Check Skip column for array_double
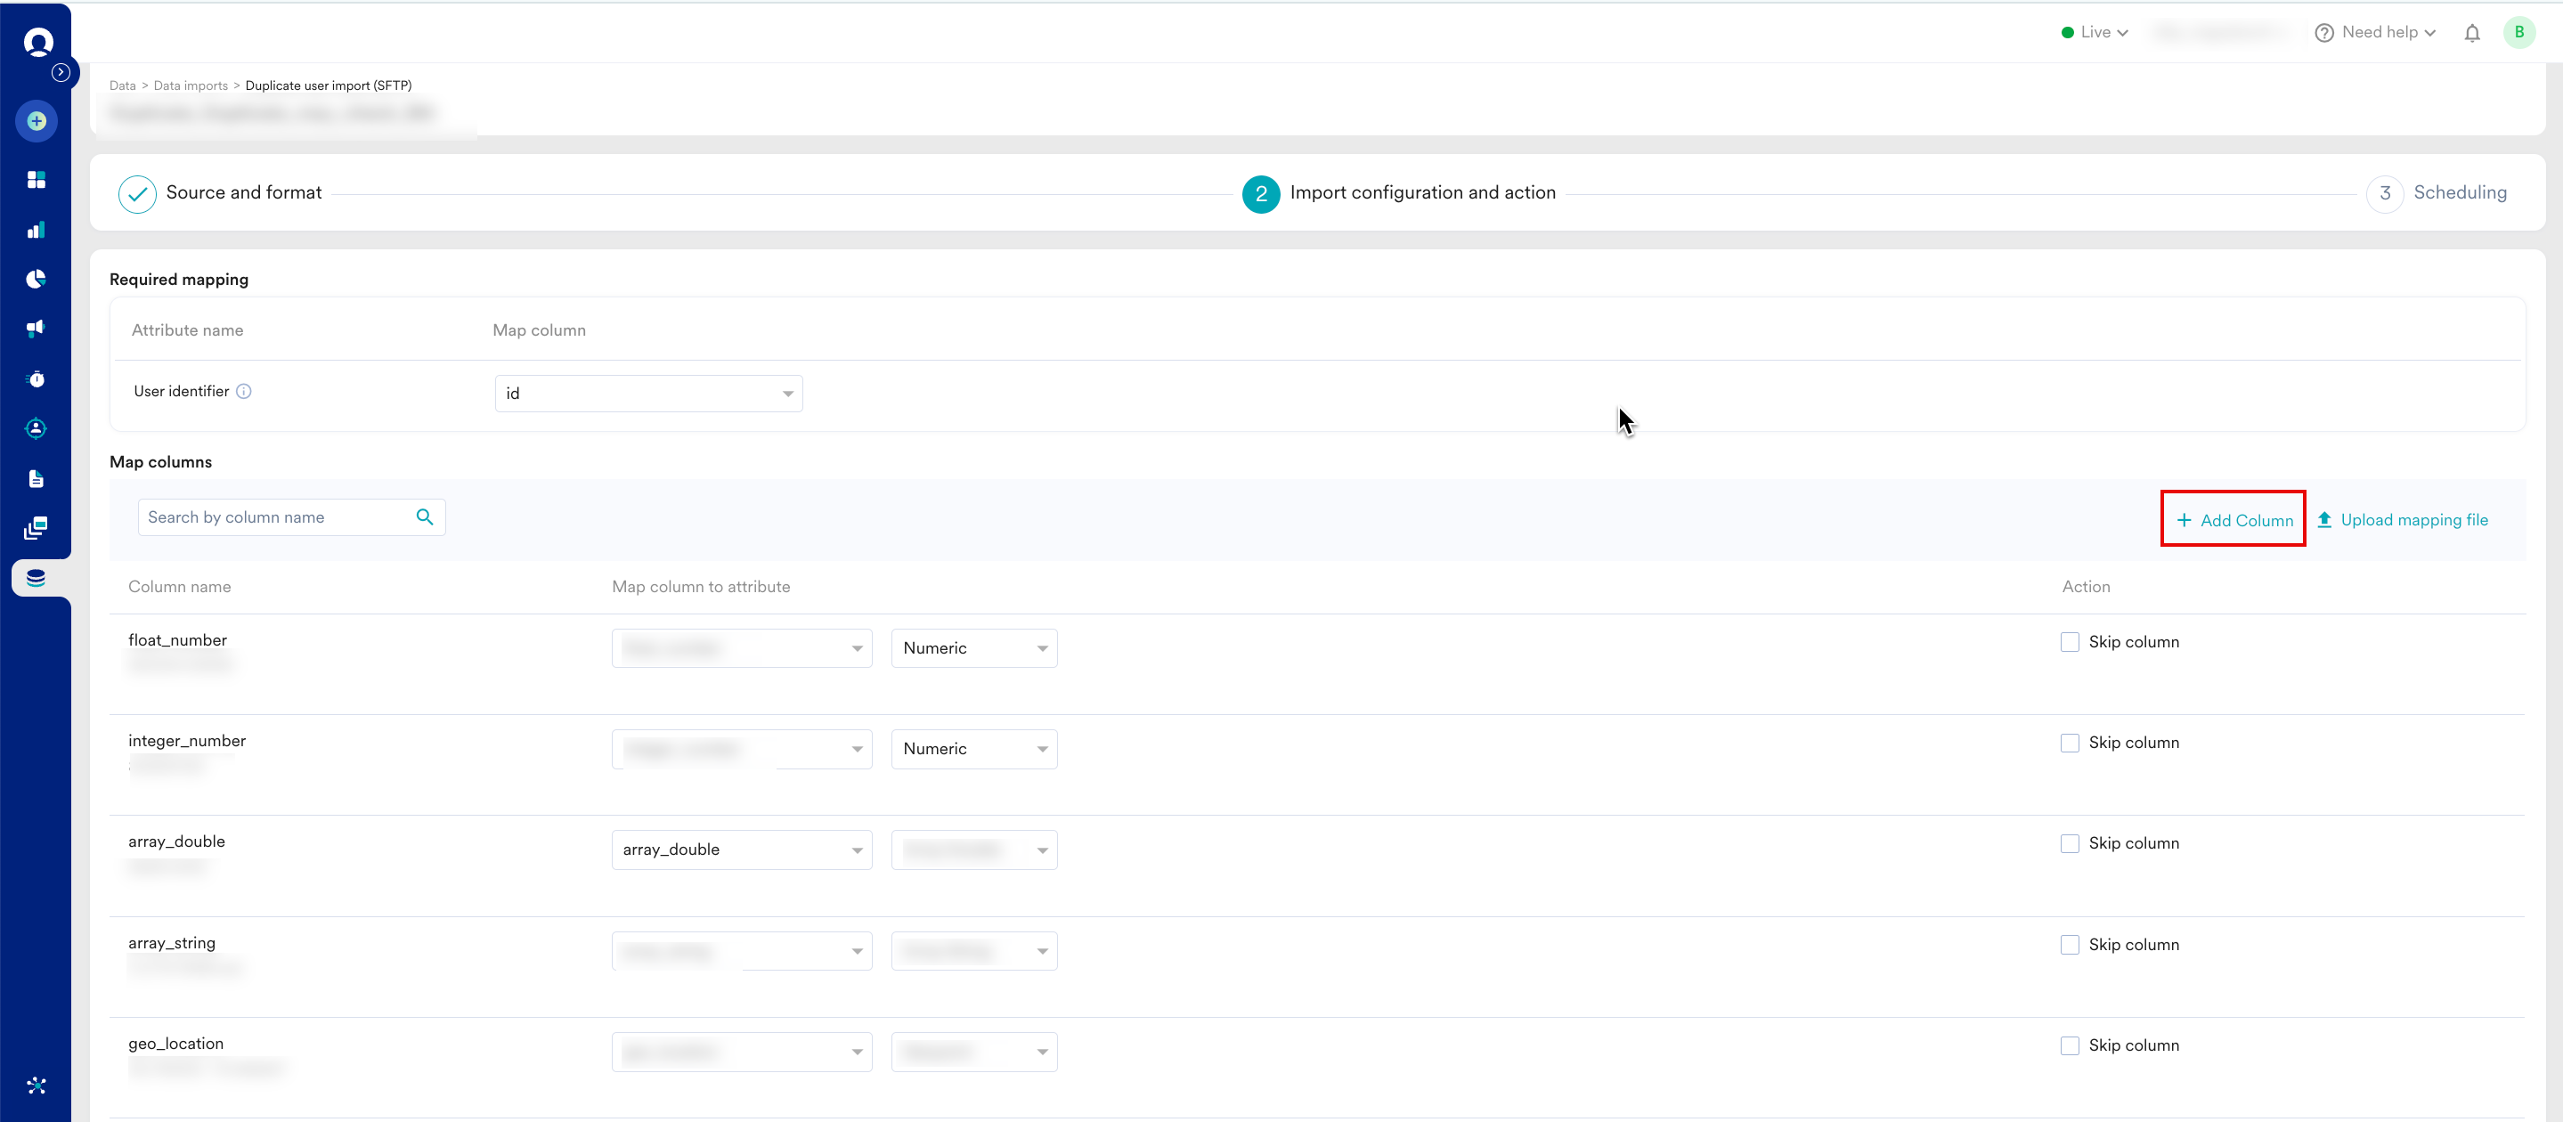The image size is (2563, 1122). pos(2070,843)
